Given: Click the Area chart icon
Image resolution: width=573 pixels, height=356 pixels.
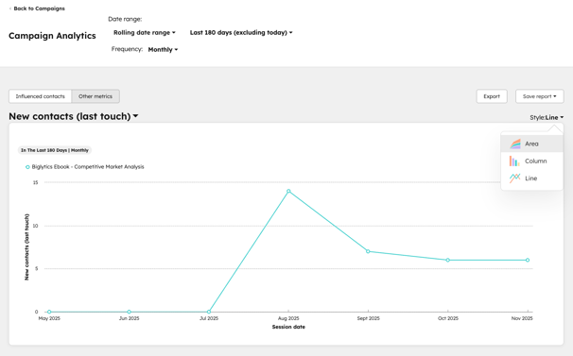Looking at the screenshot, I should 515,144.
